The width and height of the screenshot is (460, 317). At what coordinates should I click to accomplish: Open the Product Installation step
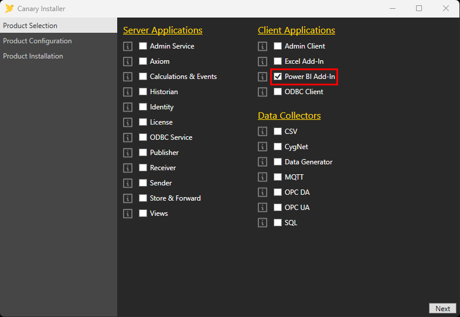[33, 56]
